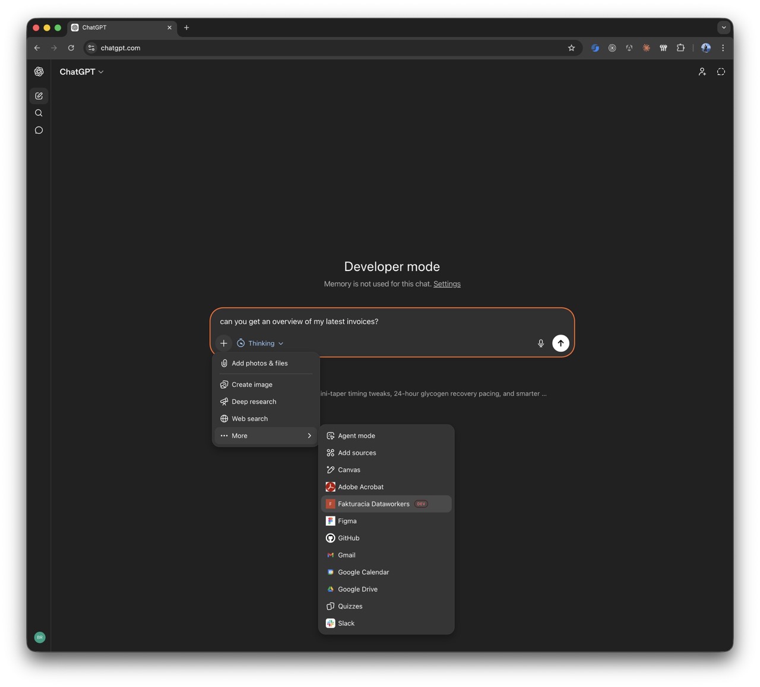The width and height of the screenshot is (760, 687).
Task: Open the temporary chat icon at top right
Action: (721, 72)
